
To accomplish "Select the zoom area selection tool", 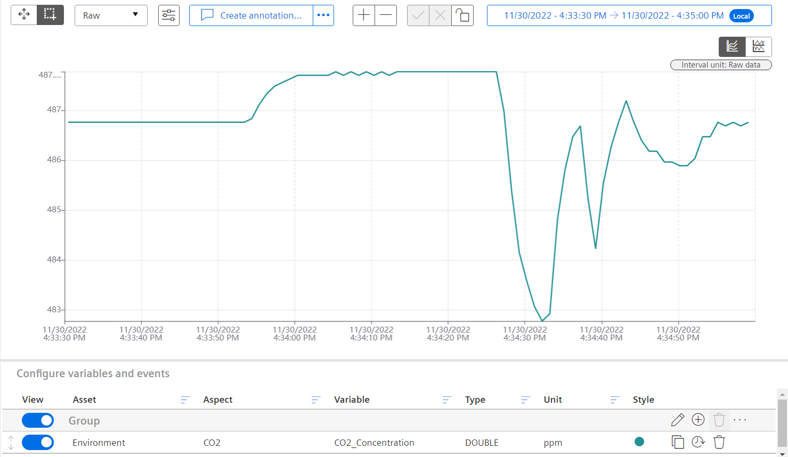I will (x=50, y=15).
